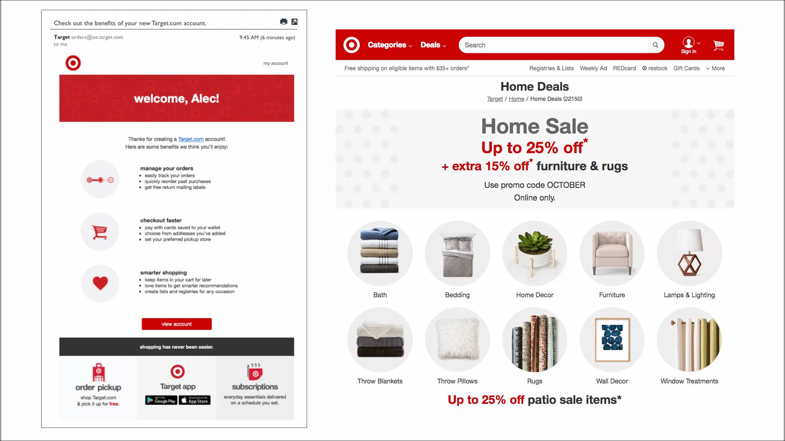Click the Target bullseye logo icon
Screen dimensions: 785x441
point(350,45)
